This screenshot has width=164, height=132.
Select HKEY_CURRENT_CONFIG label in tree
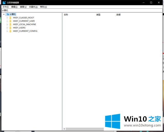coord(25,31)
